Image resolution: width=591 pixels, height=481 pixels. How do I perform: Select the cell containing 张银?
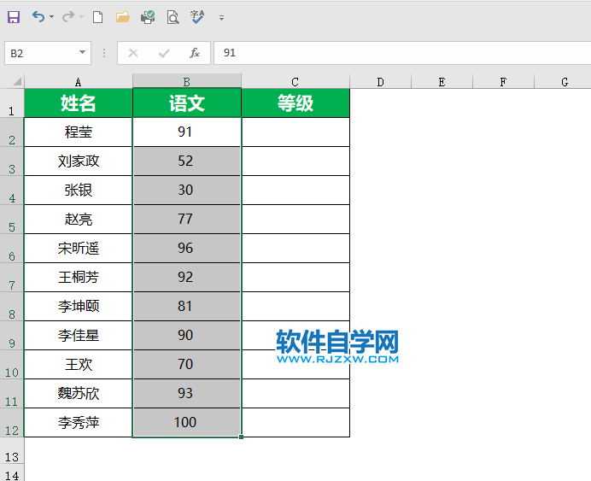79,190
